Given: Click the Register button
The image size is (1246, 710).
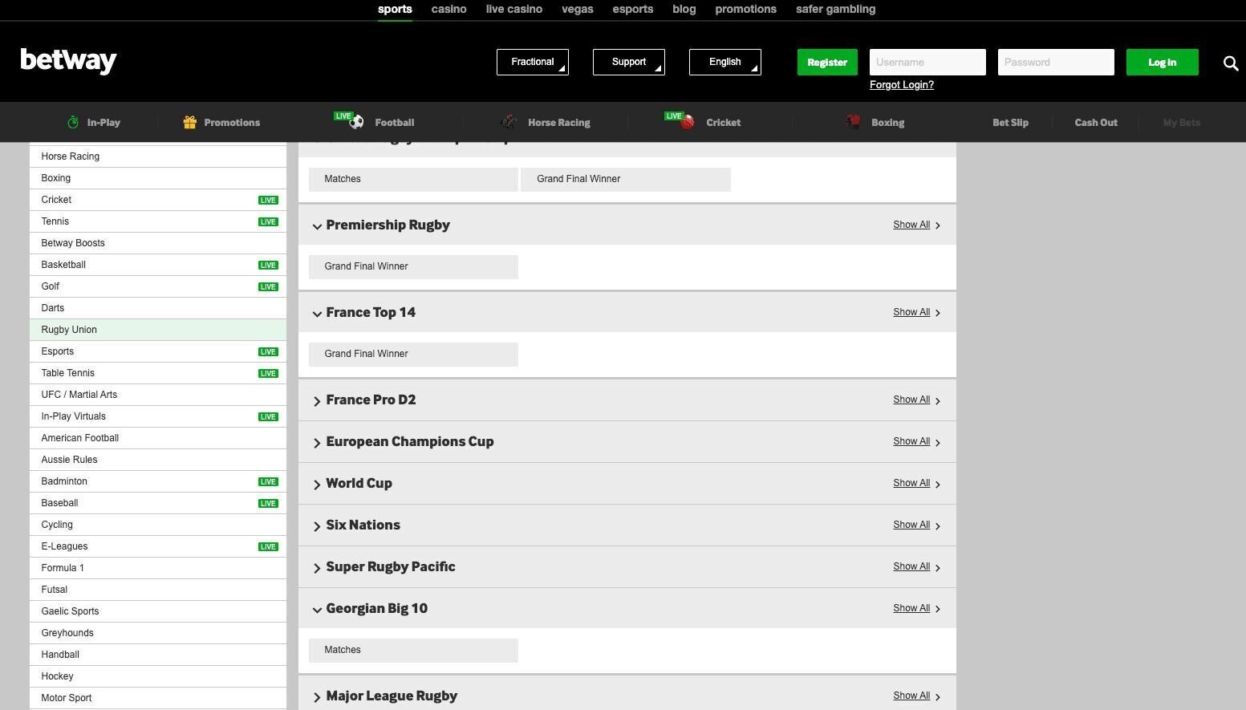Looking at the screenshot, I should pos(827,62).
